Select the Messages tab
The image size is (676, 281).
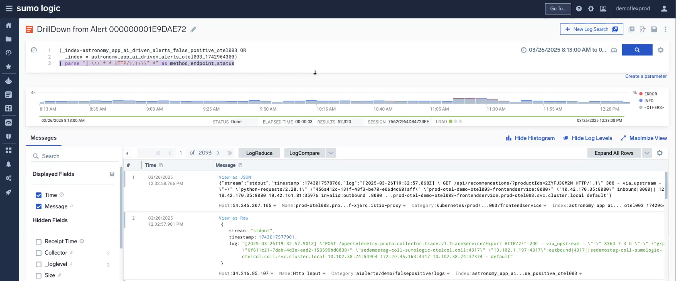(x=43, y=138)
